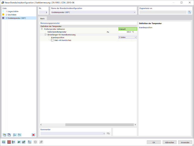The width and height of the screenshot is (194, 146).
Task: Collapse the Endtemperatur definieren tree node
Action: point(42,29)
